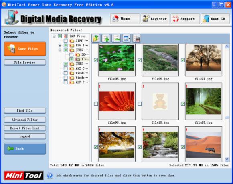Go Back with the blue button
The height and width of the screenshot is (184, 233).
coord(25,149)
